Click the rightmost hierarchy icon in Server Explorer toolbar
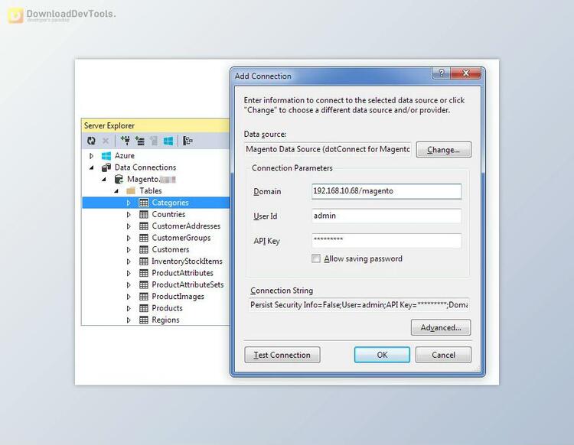The image size is (574, 445). click(x=188, y=141)
